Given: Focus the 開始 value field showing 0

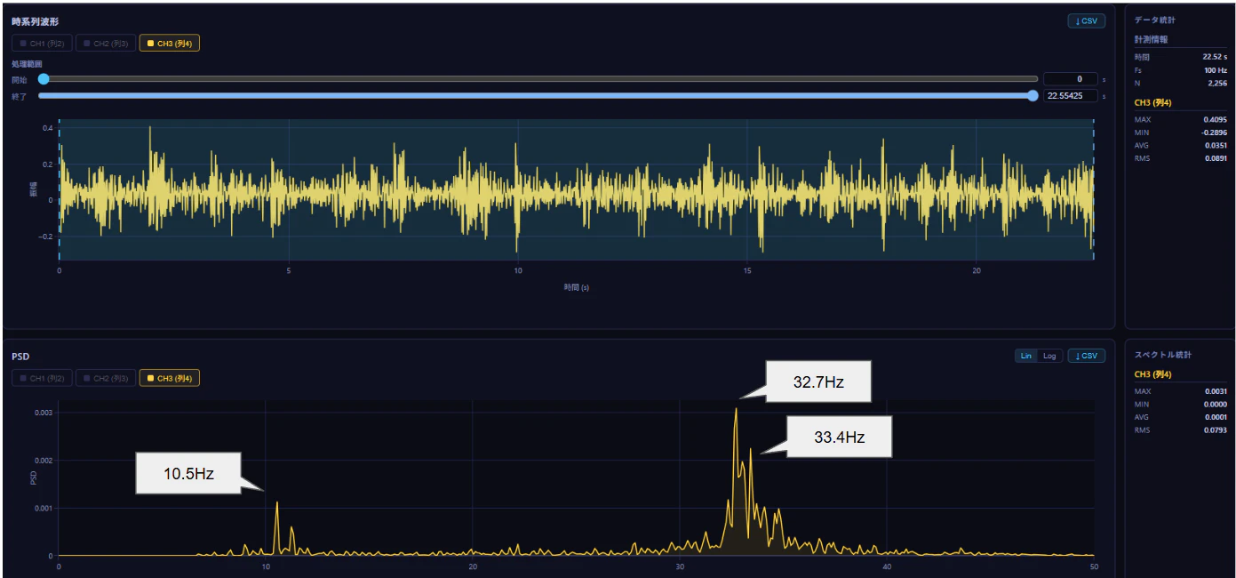Looking at the screenshot, I should pos(1070,79).
